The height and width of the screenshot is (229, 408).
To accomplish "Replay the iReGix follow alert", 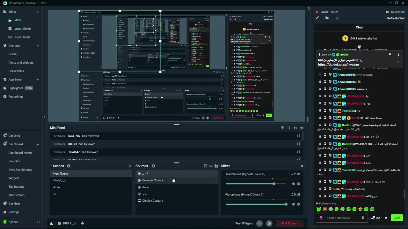I will (298, 144).
